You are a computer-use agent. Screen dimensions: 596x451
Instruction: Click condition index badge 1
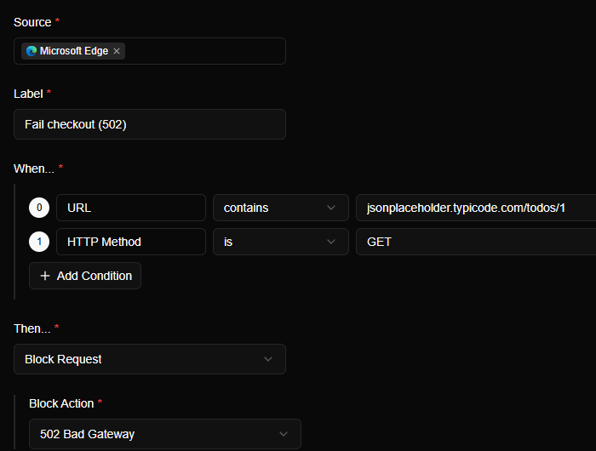point(39,242)
